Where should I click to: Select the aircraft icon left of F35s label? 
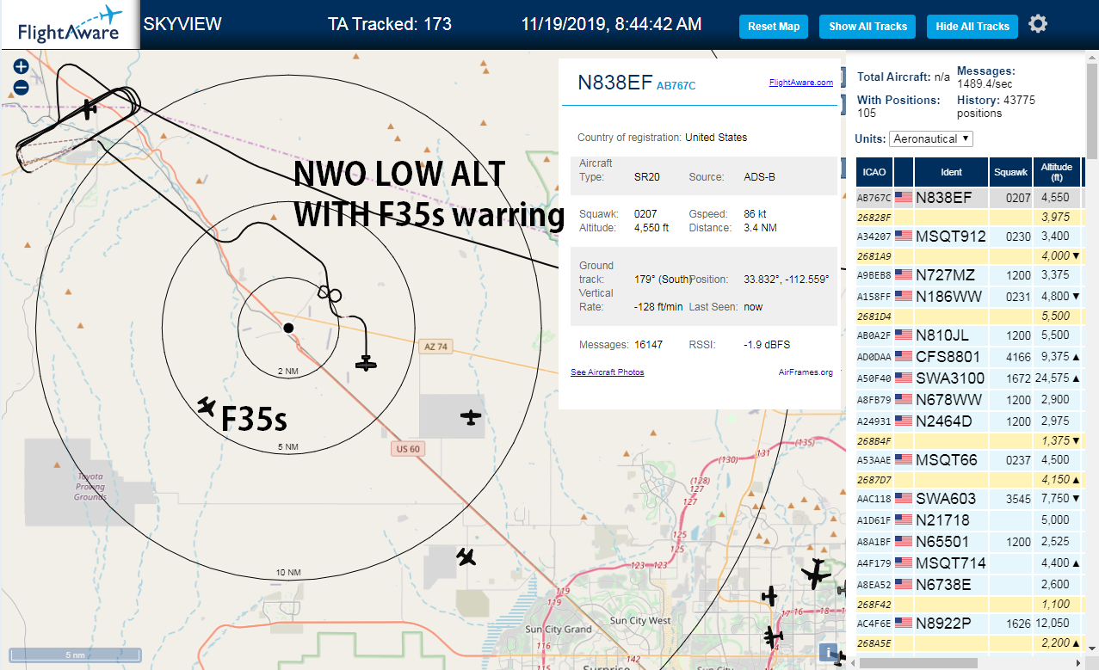point(206,405)
